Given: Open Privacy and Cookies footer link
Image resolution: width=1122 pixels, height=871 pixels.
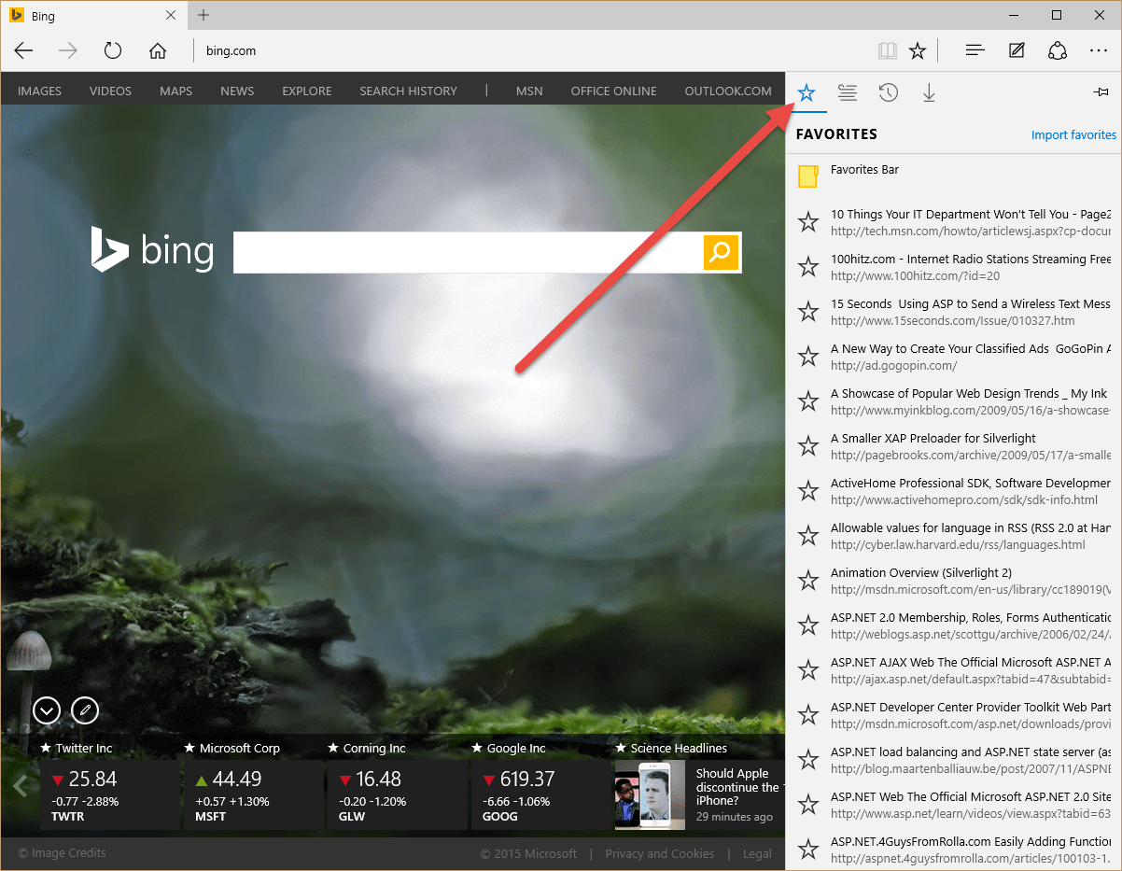Looking at the screenshot, I should coord(660,853).
